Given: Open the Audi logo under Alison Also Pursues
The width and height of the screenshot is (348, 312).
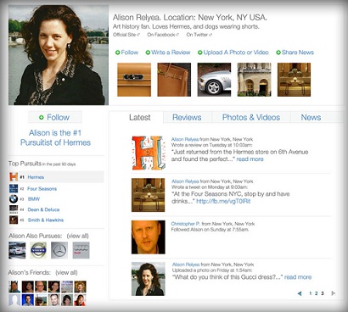Looking at the screenshot, I should point(81,250).
